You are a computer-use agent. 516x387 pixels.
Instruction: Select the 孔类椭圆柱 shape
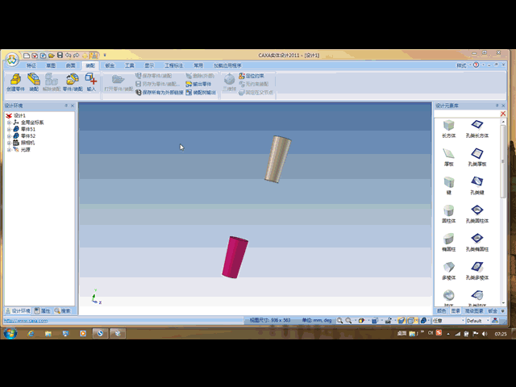[477, 243]
